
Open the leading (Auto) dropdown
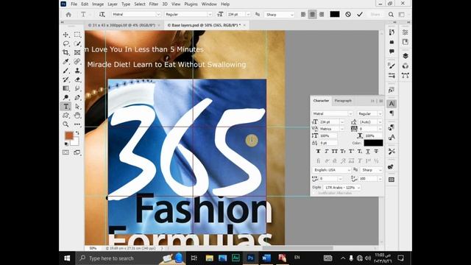click(380, 122)
